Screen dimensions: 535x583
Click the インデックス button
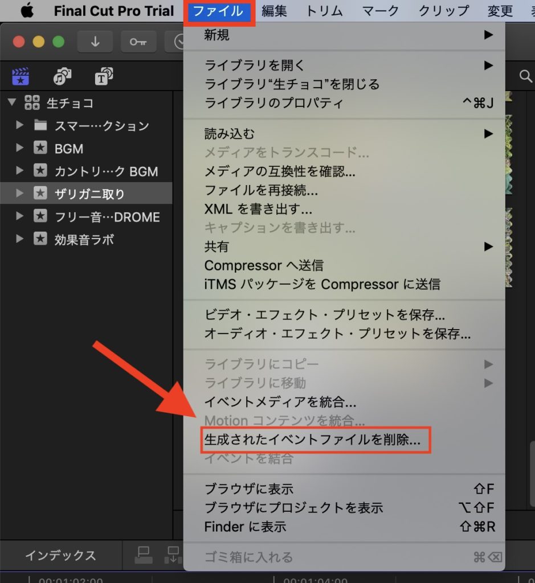[x=60, y=556]
